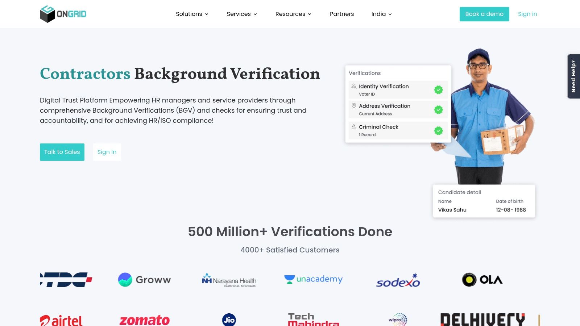Viewport: 580px width, 326px height.
Task: Click the OnGrid logo
Action: [x=63, y=14]
